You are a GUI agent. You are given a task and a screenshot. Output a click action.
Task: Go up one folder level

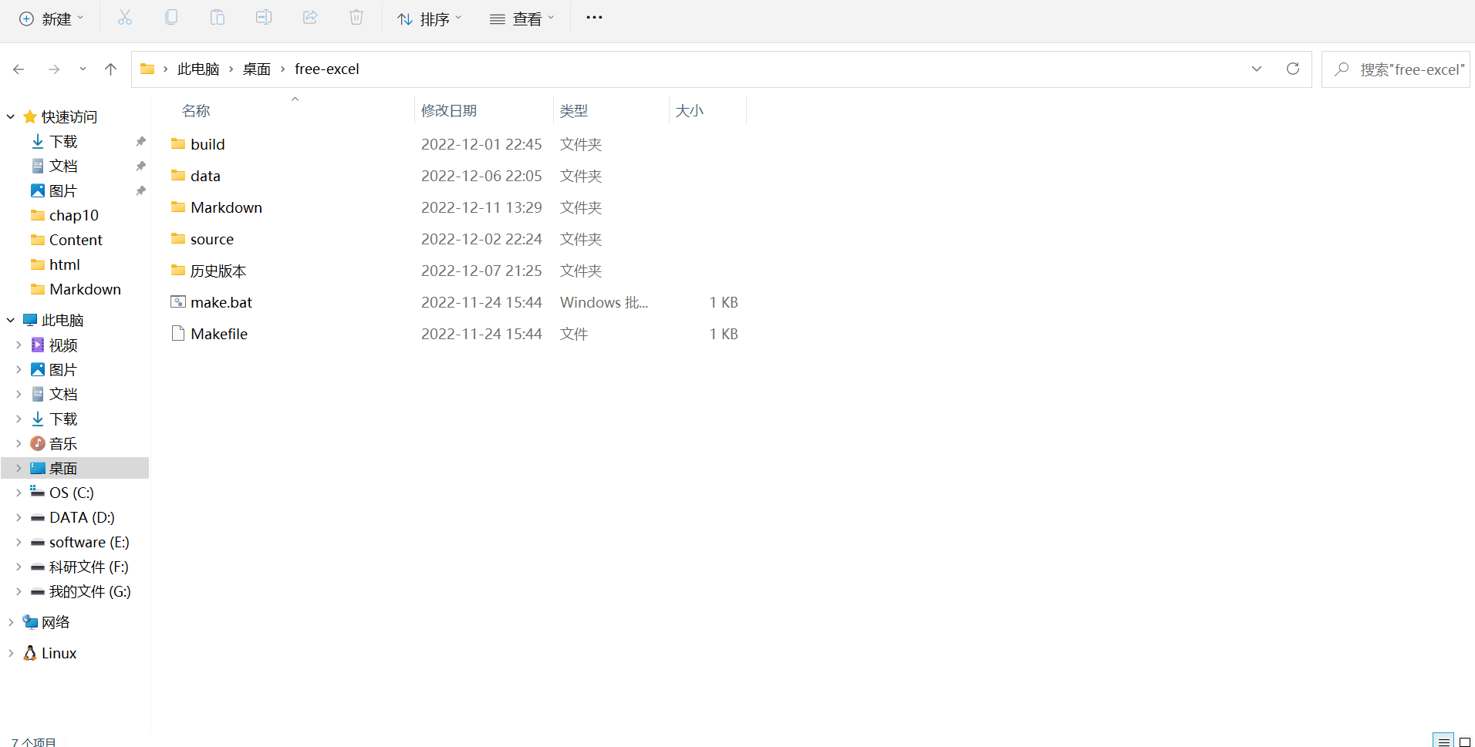coord(111,69)
